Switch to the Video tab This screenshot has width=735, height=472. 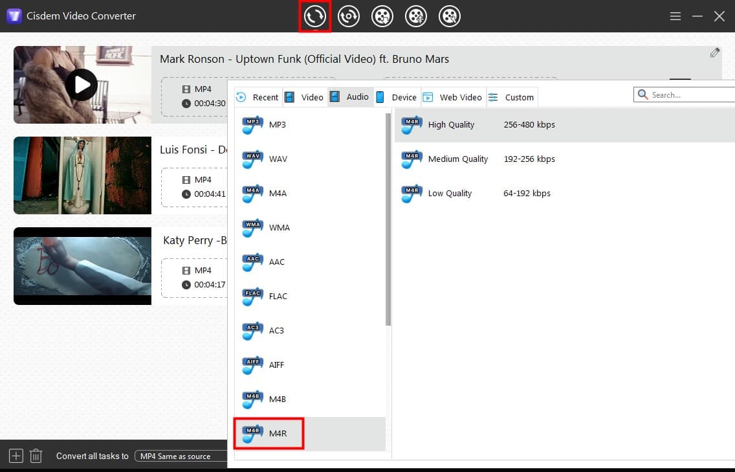[305, 97]
